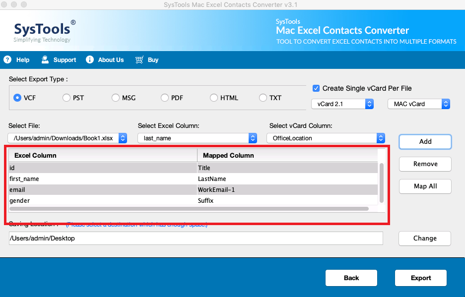Screen dimensions: 465x297
Task: Select the gender row in mapping table
Action: (194, 201)
